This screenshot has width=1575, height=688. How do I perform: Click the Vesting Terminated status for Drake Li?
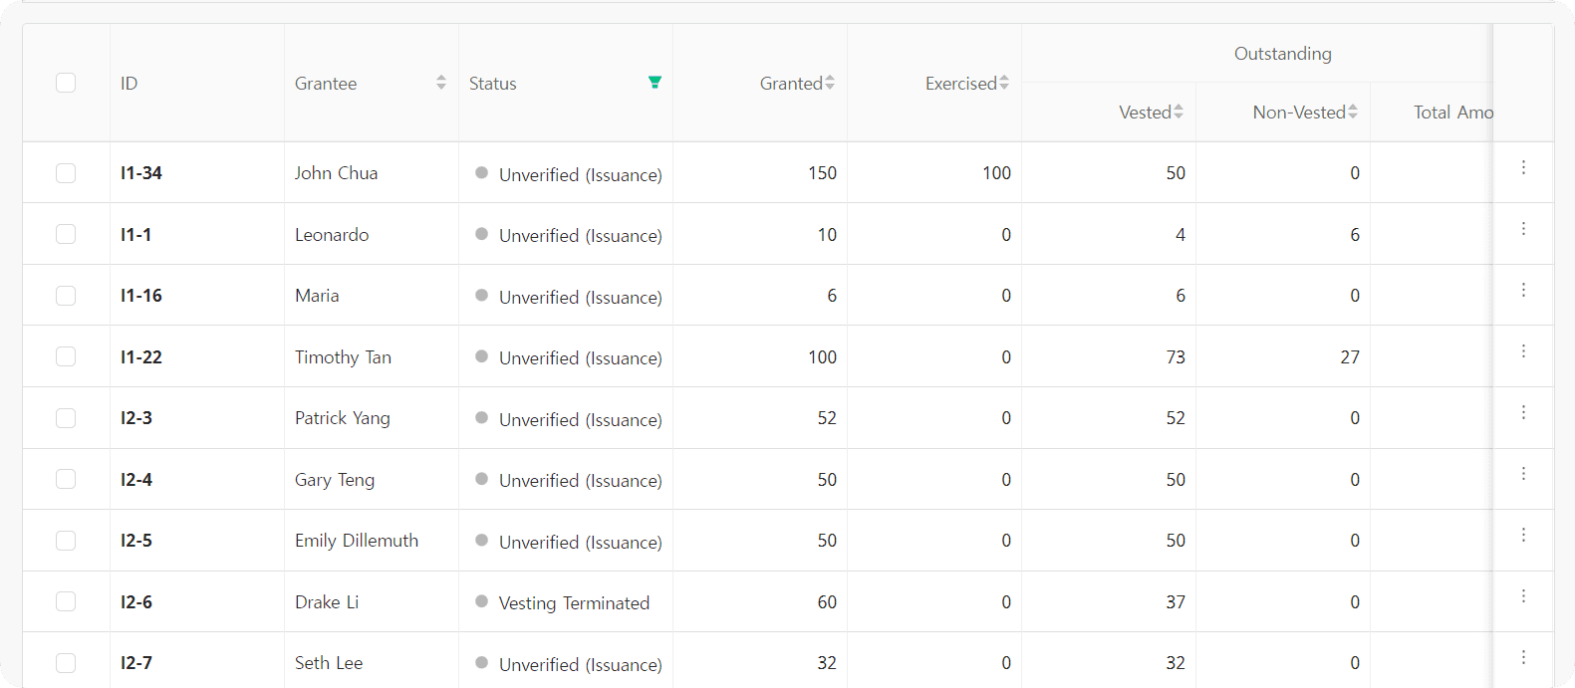point(574,603)
